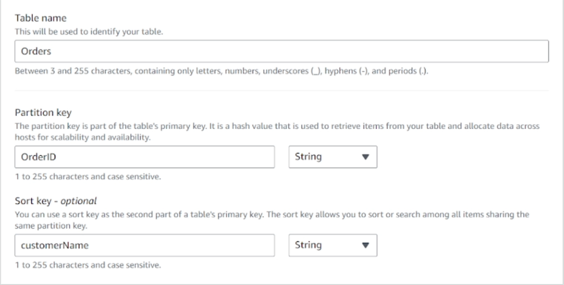564x285 pixels.
Task: Click the italic "optional" word in Sort key heading
Action: [79, 201]
